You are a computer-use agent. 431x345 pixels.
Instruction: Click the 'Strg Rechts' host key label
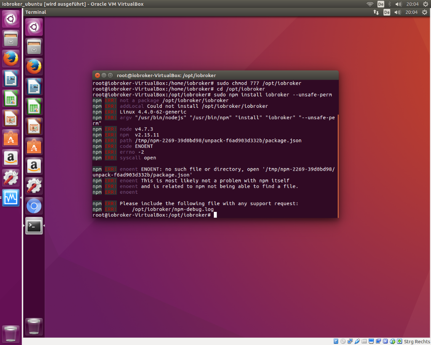(x=417, y=342)
